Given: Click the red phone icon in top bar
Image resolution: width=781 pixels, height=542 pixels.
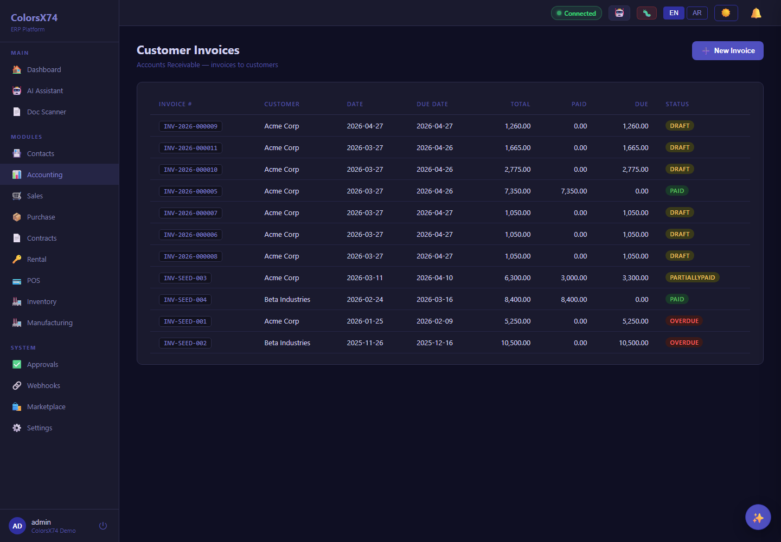Looking at the screenshot, I should point(646,13).
